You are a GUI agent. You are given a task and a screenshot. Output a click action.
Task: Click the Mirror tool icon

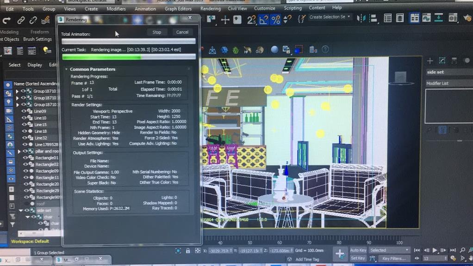pyautogui.click(x=361, y=18)
